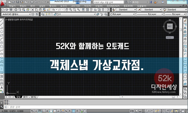Save the drawing from quick access toolbar
Screen dimensions: 188x113
click(x=18, y=2)
